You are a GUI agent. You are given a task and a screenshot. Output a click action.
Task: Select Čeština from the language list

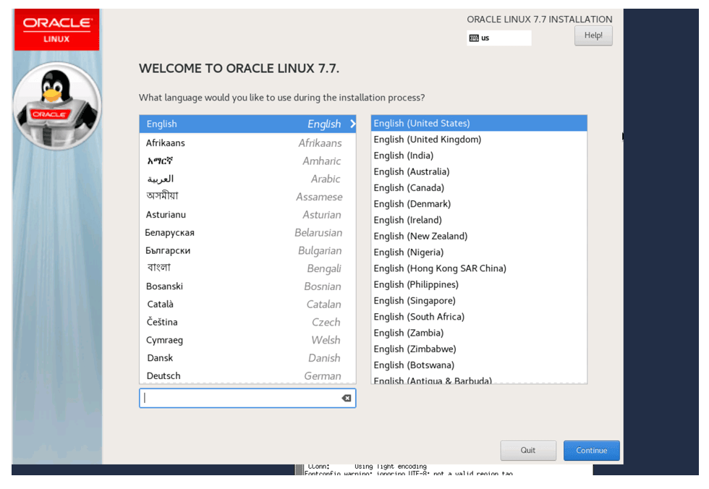point(217,322)
